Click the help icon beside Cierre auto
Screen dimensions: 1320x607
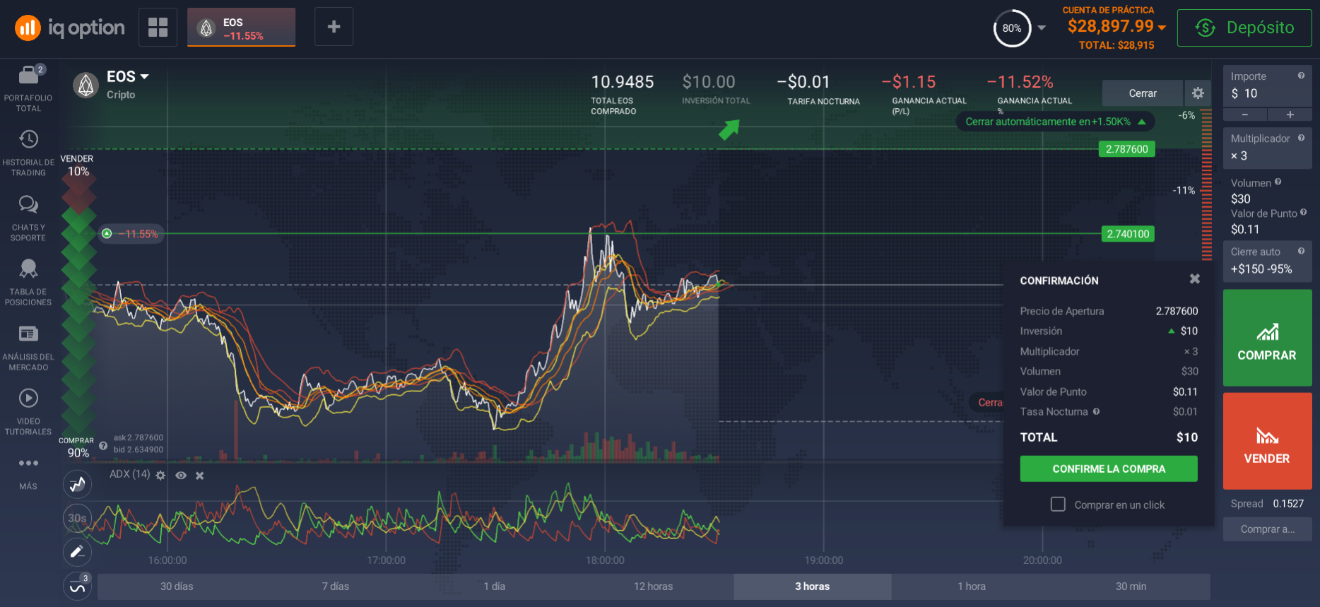(x=1301, y=251)
